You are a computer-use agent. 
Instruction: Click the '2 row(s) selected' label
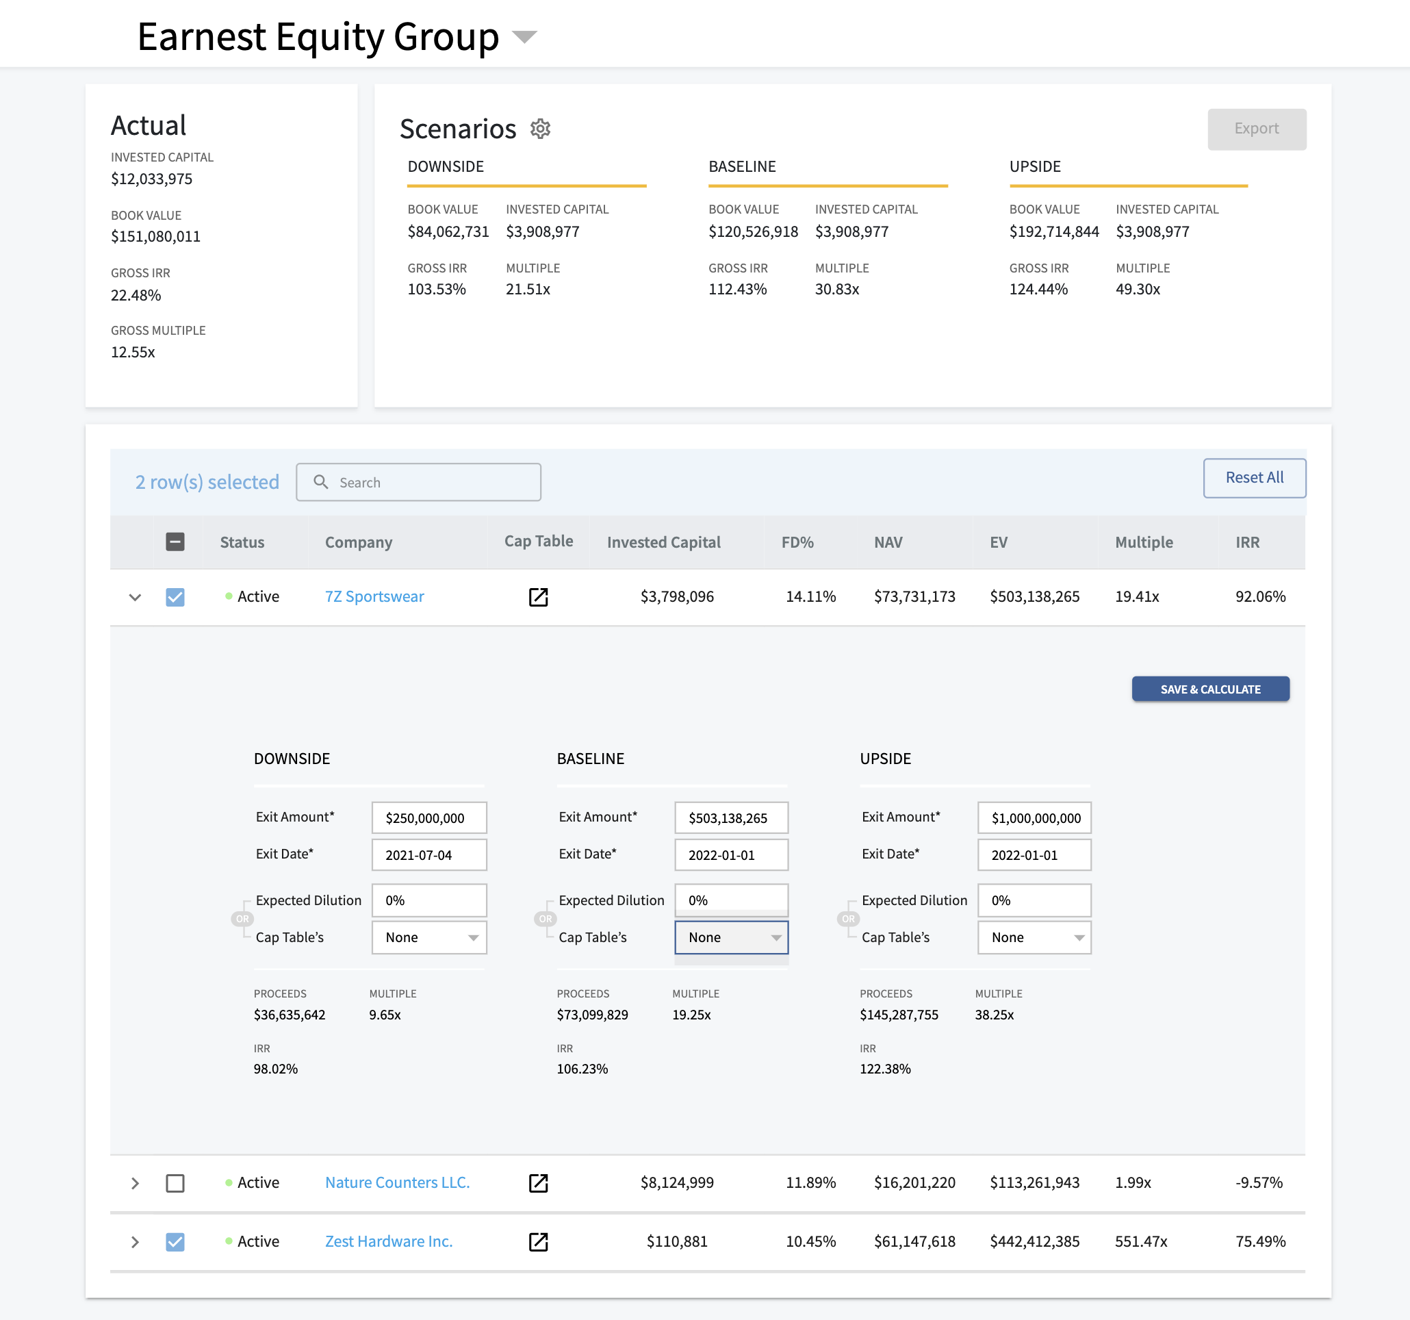207,482
